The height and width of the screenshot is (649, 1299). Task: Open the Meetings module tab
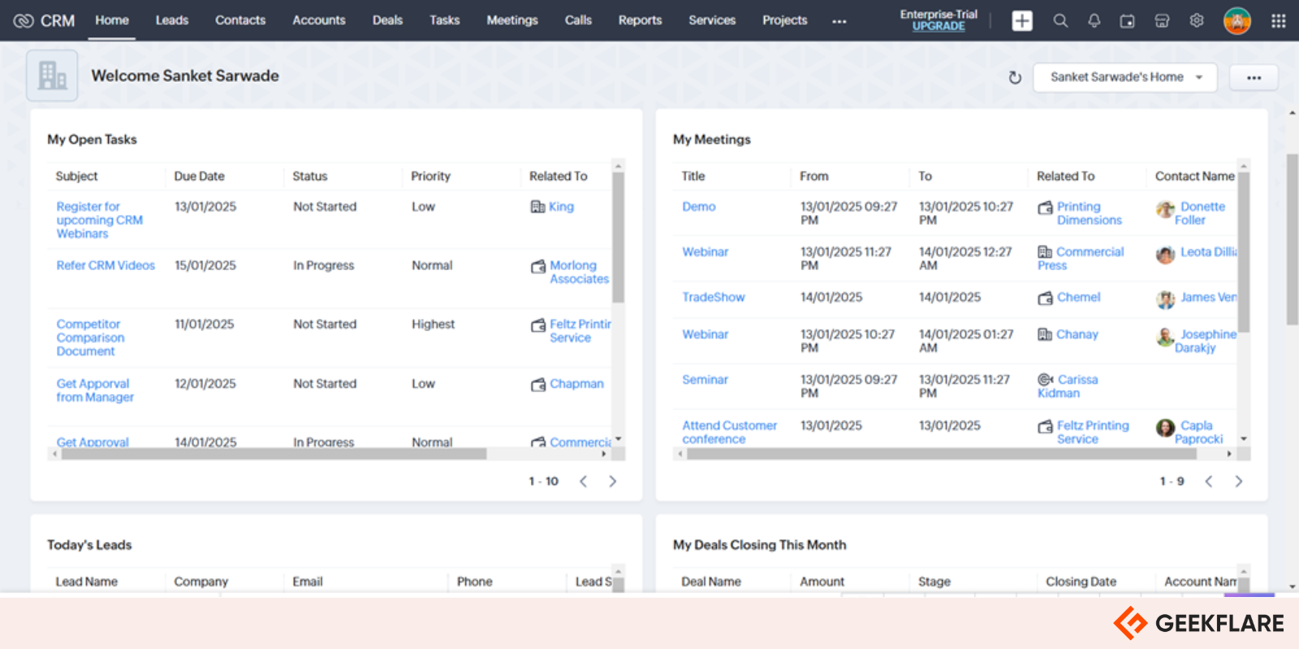(512, 20)
